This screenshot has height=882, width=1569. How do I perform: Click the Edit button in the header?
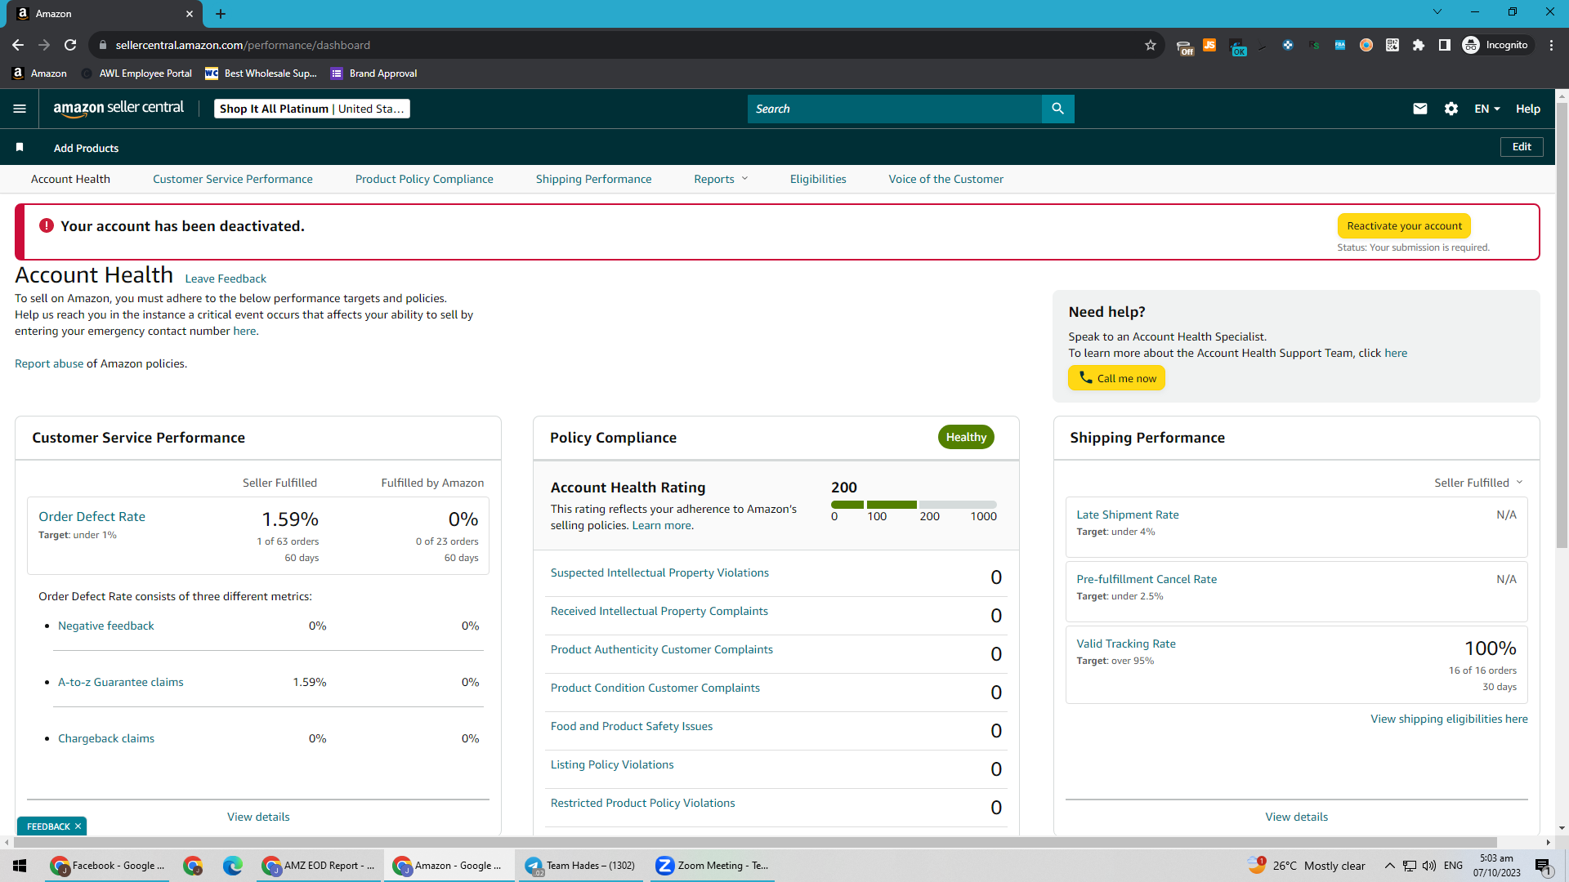pos(1522,147)
